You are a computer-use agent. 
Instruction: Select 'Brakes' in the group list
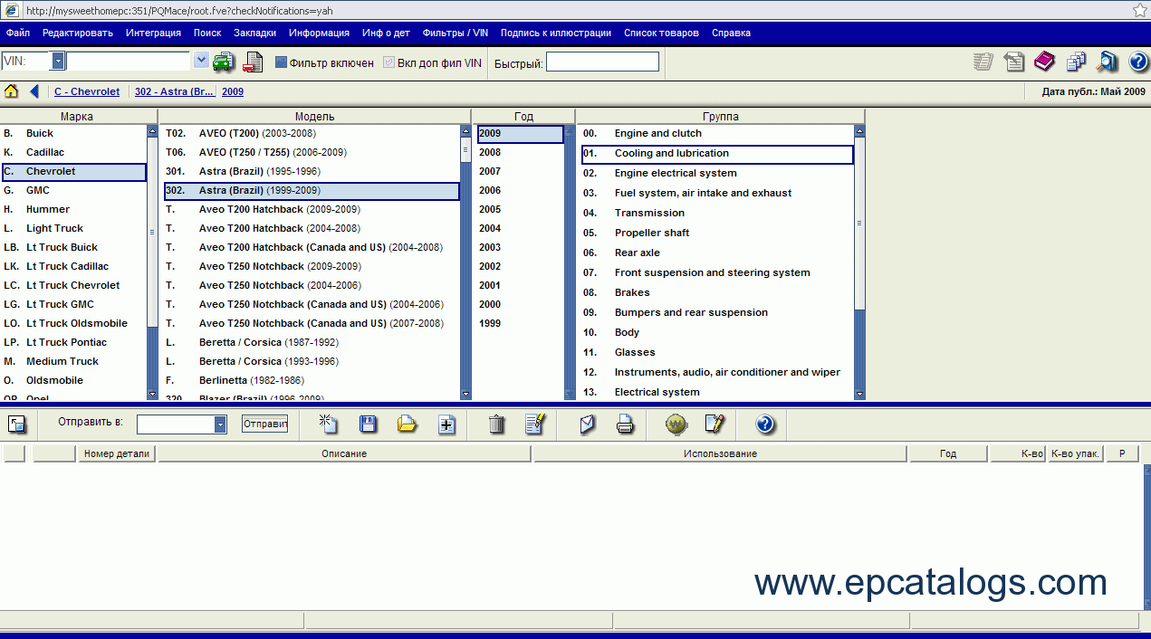632,292
